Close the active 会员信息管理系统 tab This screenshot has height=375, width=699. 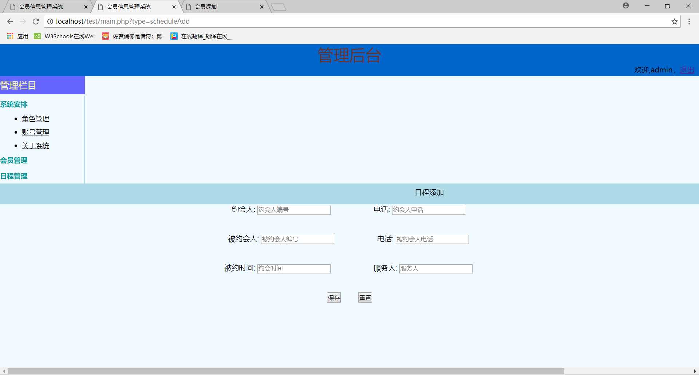[x=174, y=7]
